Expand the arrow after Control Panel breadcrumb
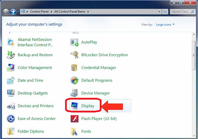Viewport: 198px width, 139px height. click(x=51, y=12)
